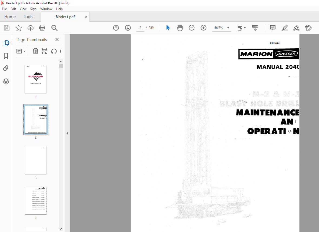The height and width of the screenshot is (232, 319).
Task: Click the '289' total pages text
Action: coord(151,28)
